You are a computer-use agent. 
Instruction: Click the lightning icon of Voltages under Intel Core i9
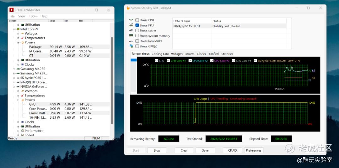pyautogui.click(x=23, y=34)
